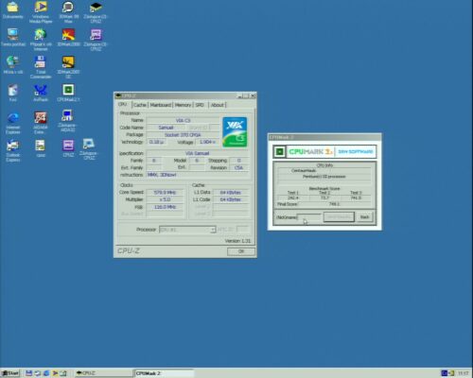Click the first quick launch icon beside Start
Image resolution: width=473 pixels, height=378 pixels.
[x=28, y=373]
